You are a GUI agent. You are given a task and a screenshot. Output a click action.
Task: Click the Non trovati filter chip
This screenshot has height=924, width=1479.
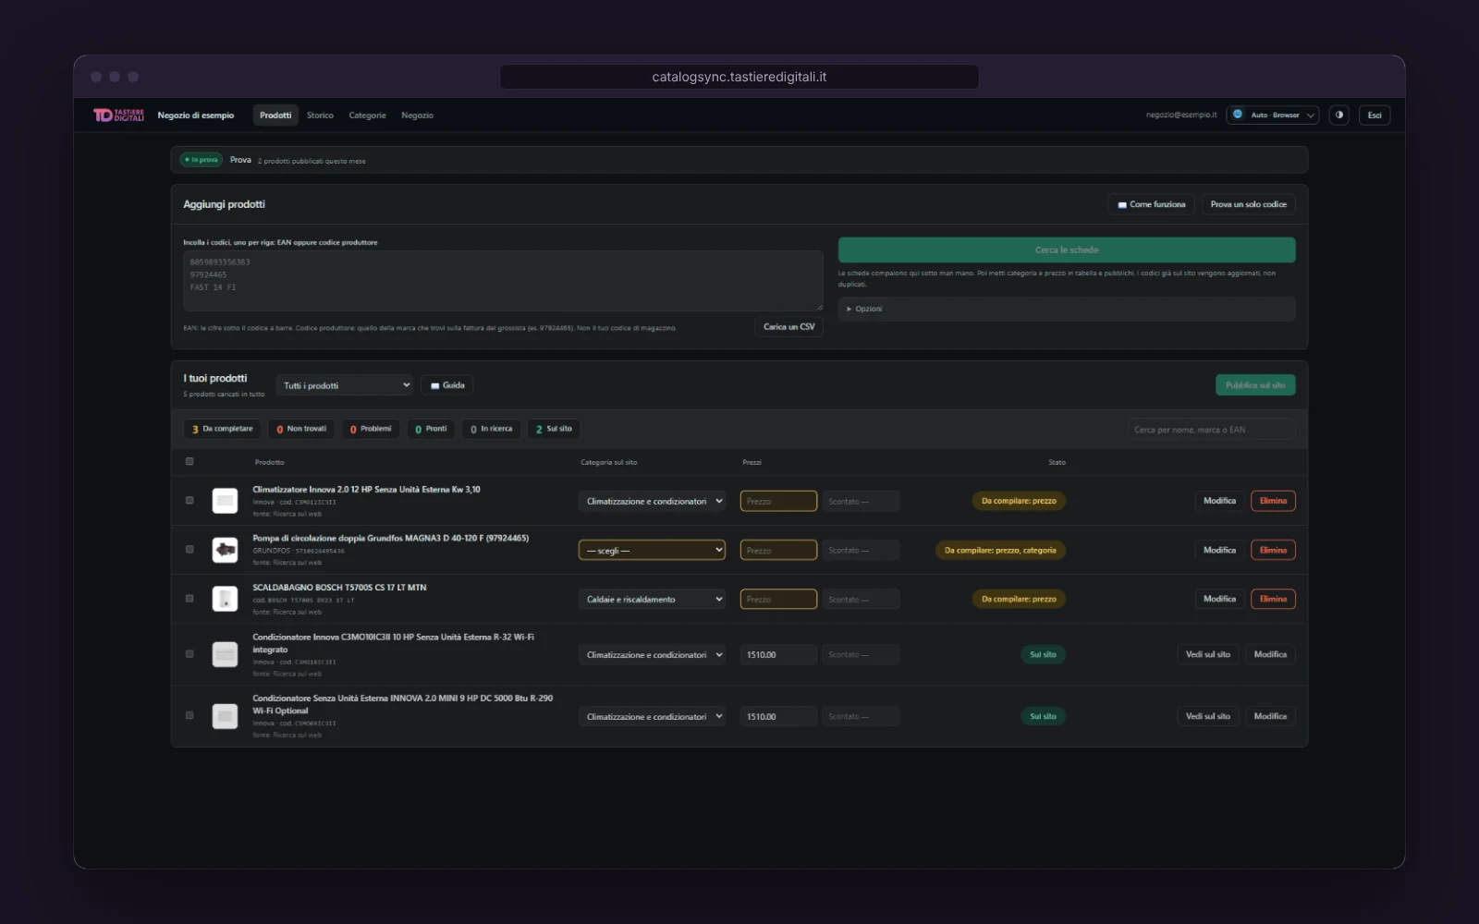[301, 429]
